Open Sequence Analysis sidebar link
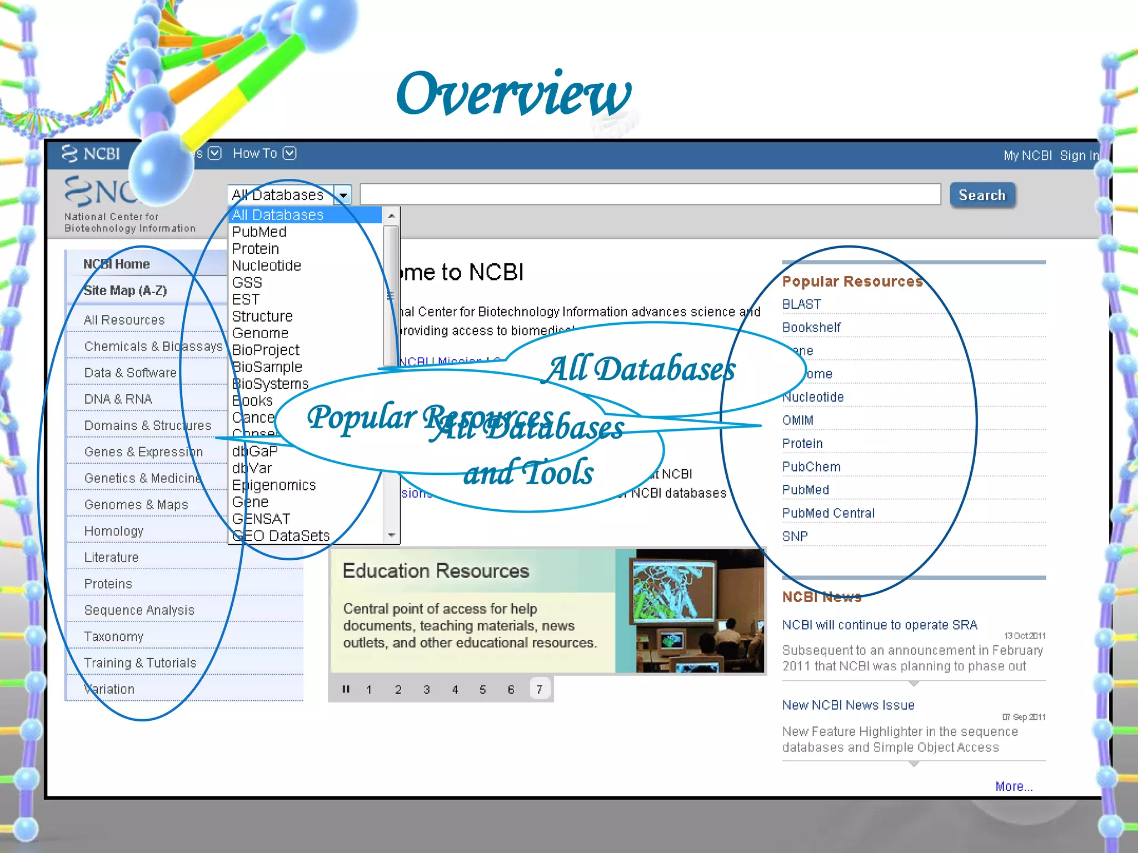This screenshot has height=853, width=1138. click(139, 610)
